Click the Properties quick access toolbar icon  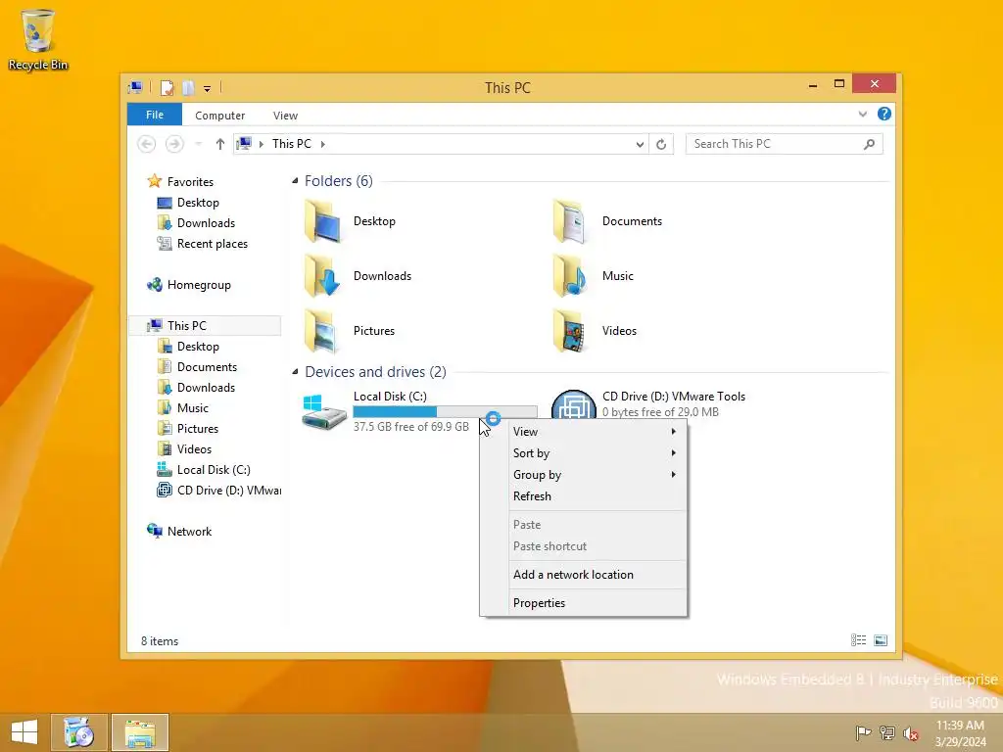click(x=167, y=87)
